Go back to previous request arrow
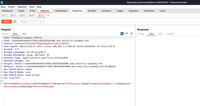200x106 pixels. 33,21
